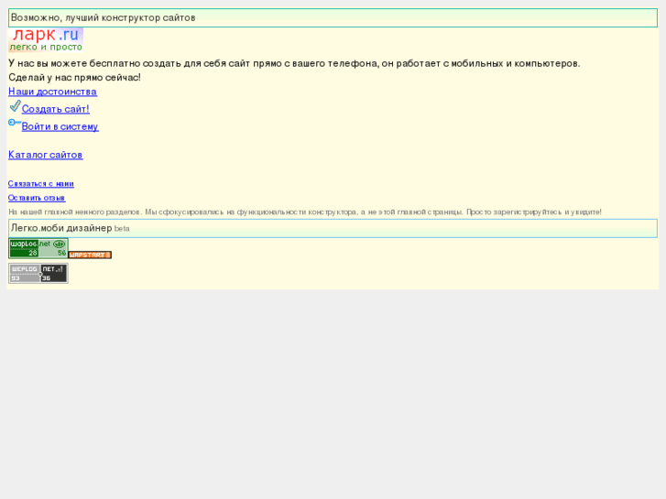This screenshot has width=666, height=499.
Task: Click the small gray note starting На нашей главной
Action: point(304,212)
